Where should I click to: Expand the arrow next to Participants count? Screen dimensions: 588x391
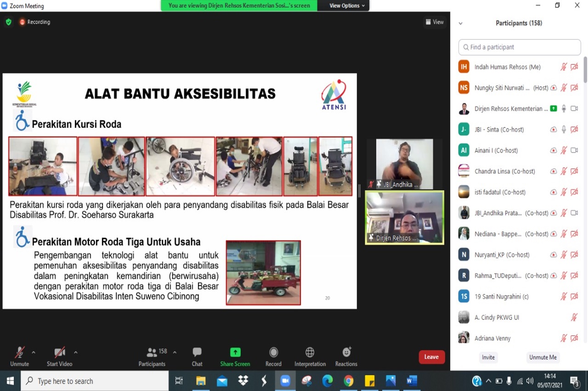175,352
